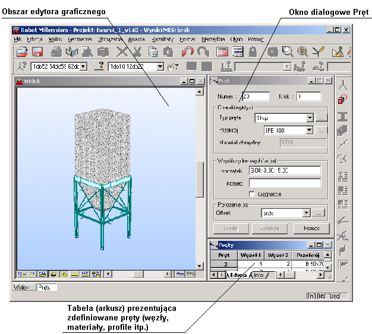Image resolution: width=372 pixels, height=334 pixels.
Task: Open project file icon in toolbar
Action: pos(22,52)
